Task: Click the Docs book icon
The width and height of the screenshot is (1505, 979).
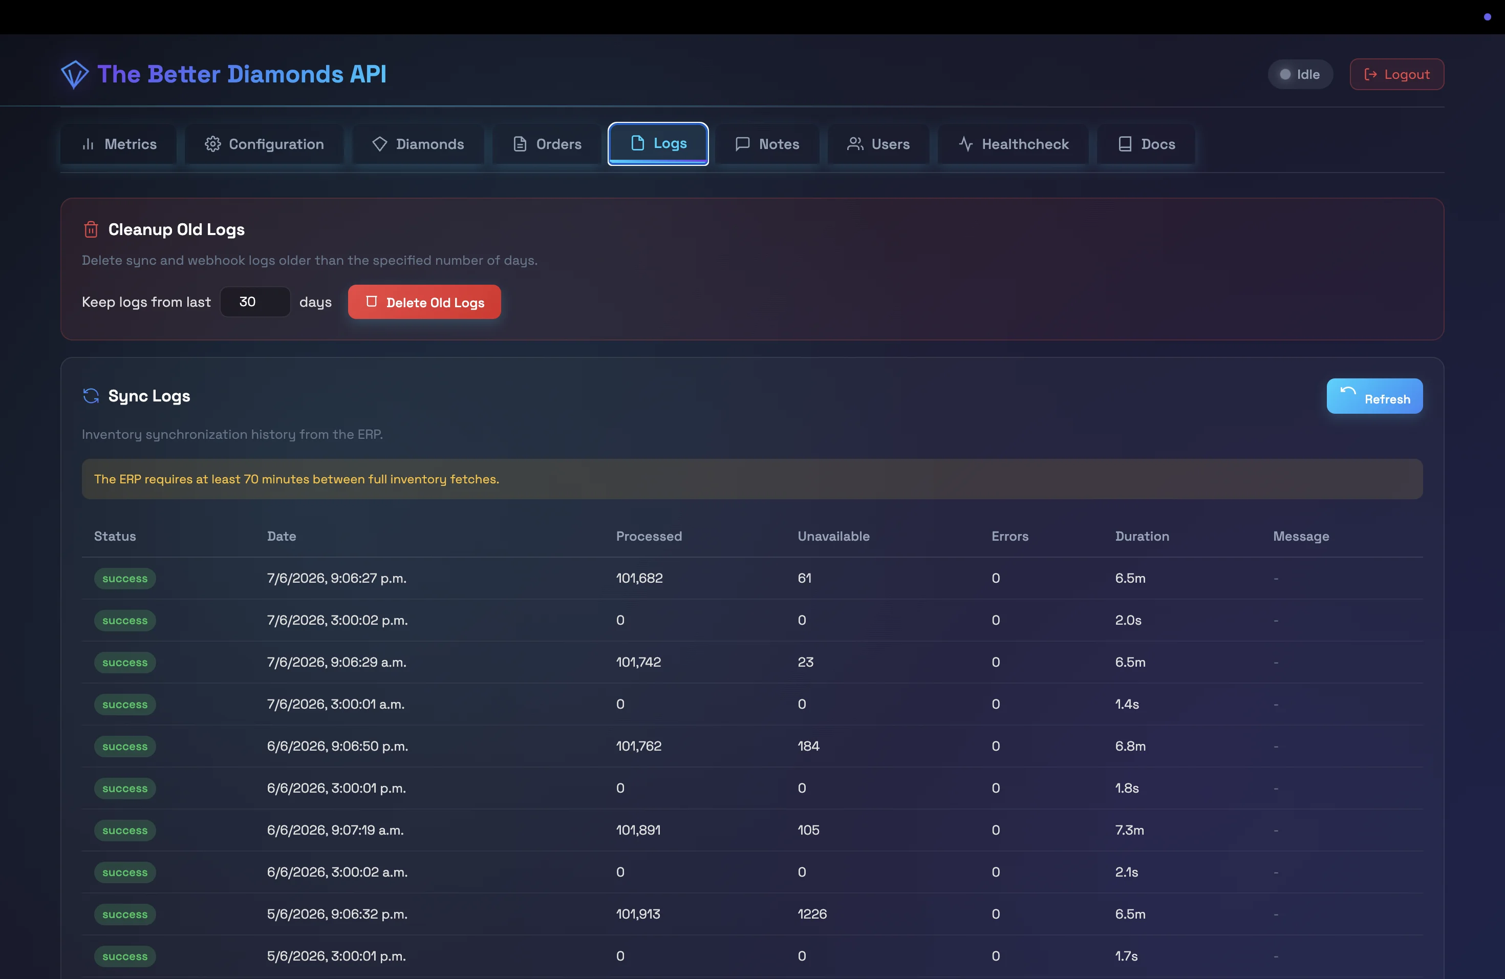Action: [1125, 144]
